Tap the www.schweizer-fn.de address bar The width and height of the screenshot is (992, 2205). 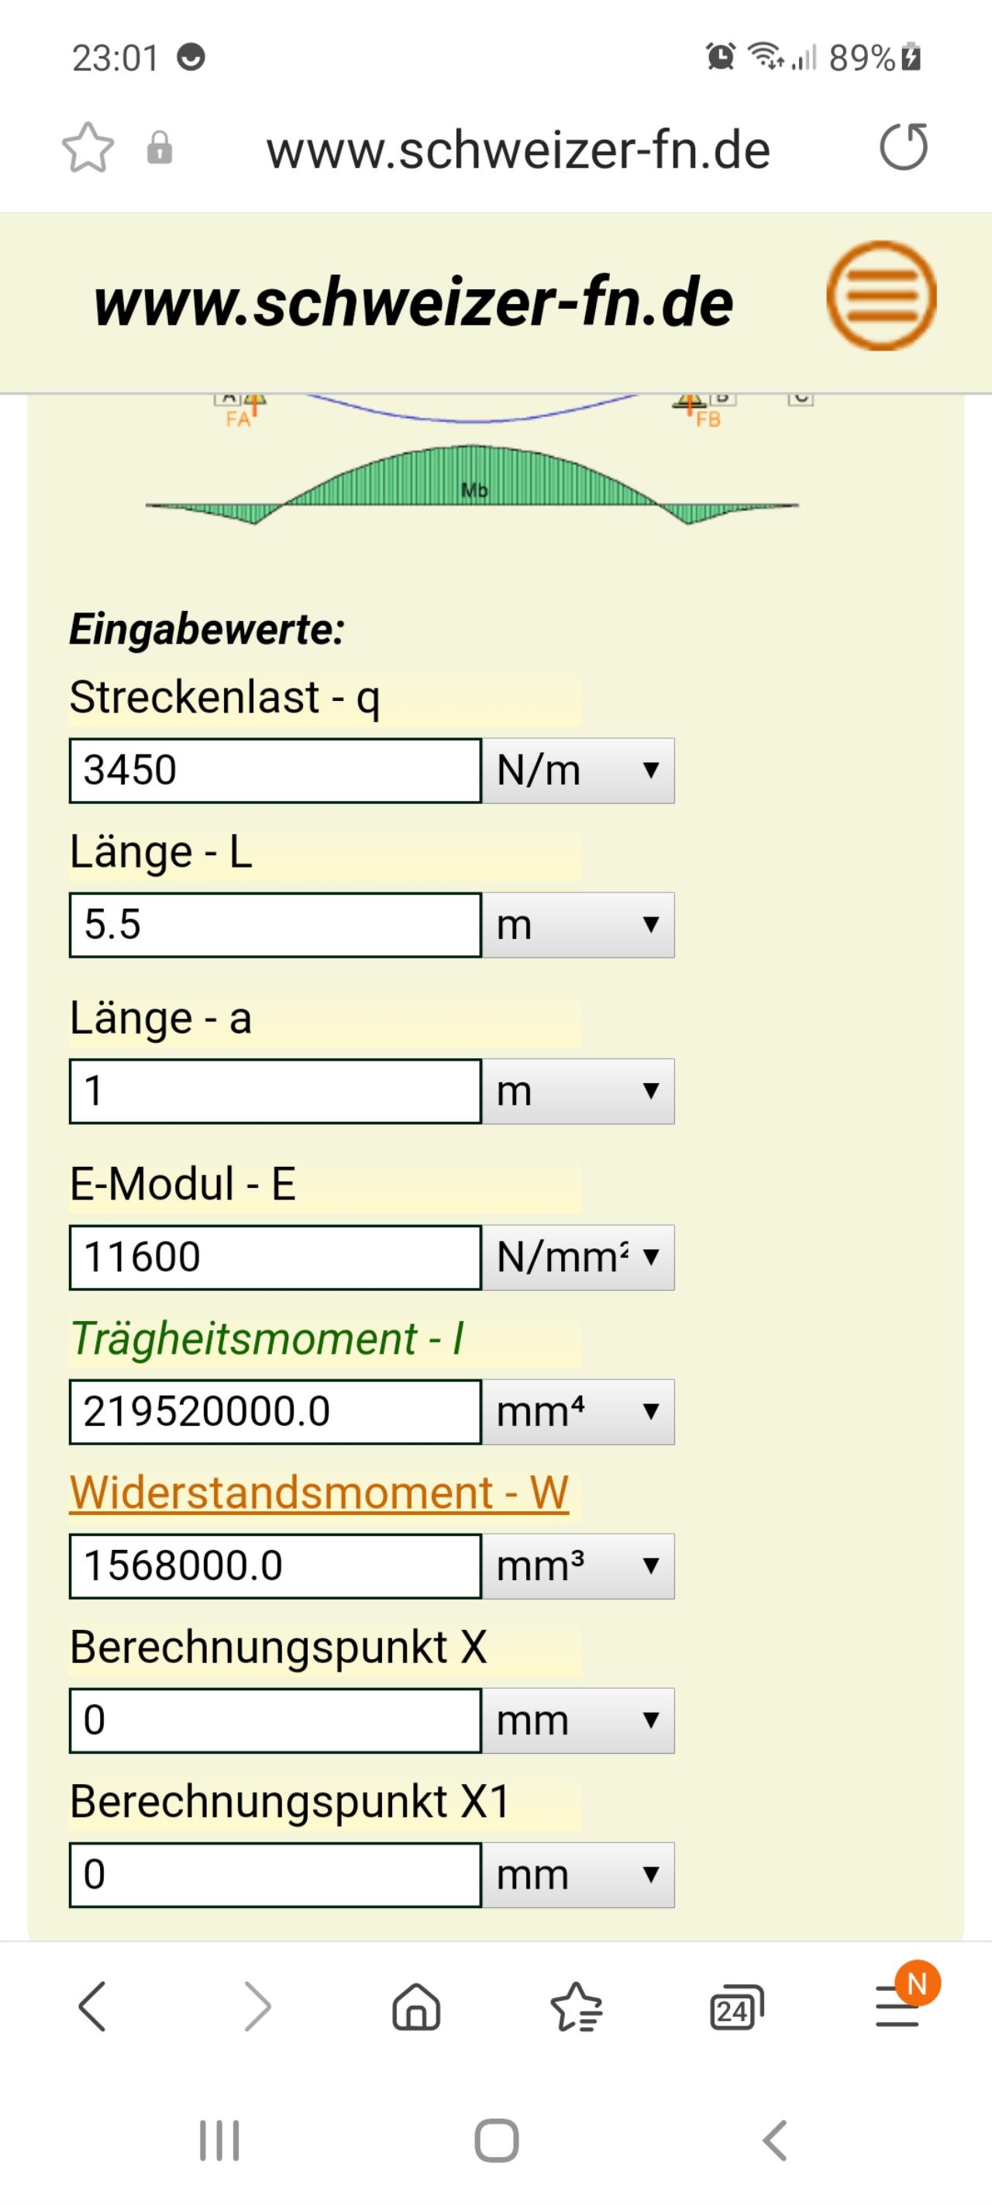coord(518,150)
